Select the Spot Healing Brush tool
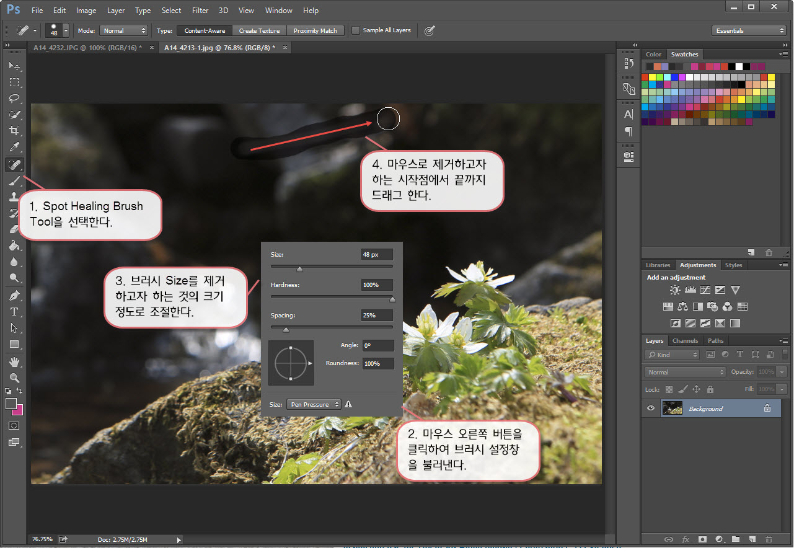 [14, 164]
